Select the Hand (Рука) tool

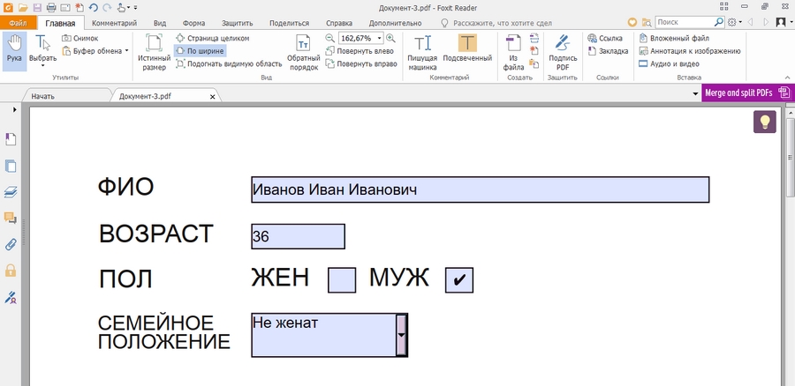coord(14,50)
